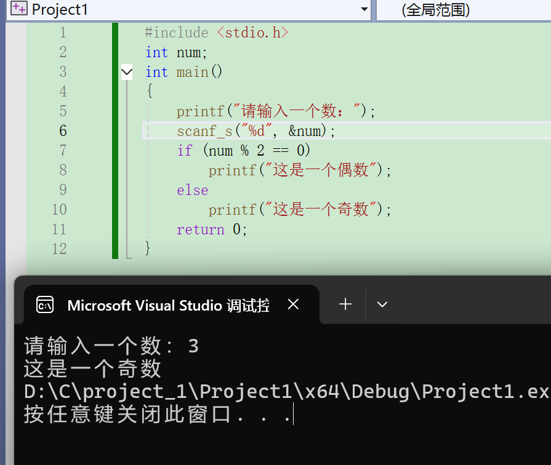Click the green change bar beside line 8
The height and width of the screenshot is (465, 551).
(x=115, y=170)
